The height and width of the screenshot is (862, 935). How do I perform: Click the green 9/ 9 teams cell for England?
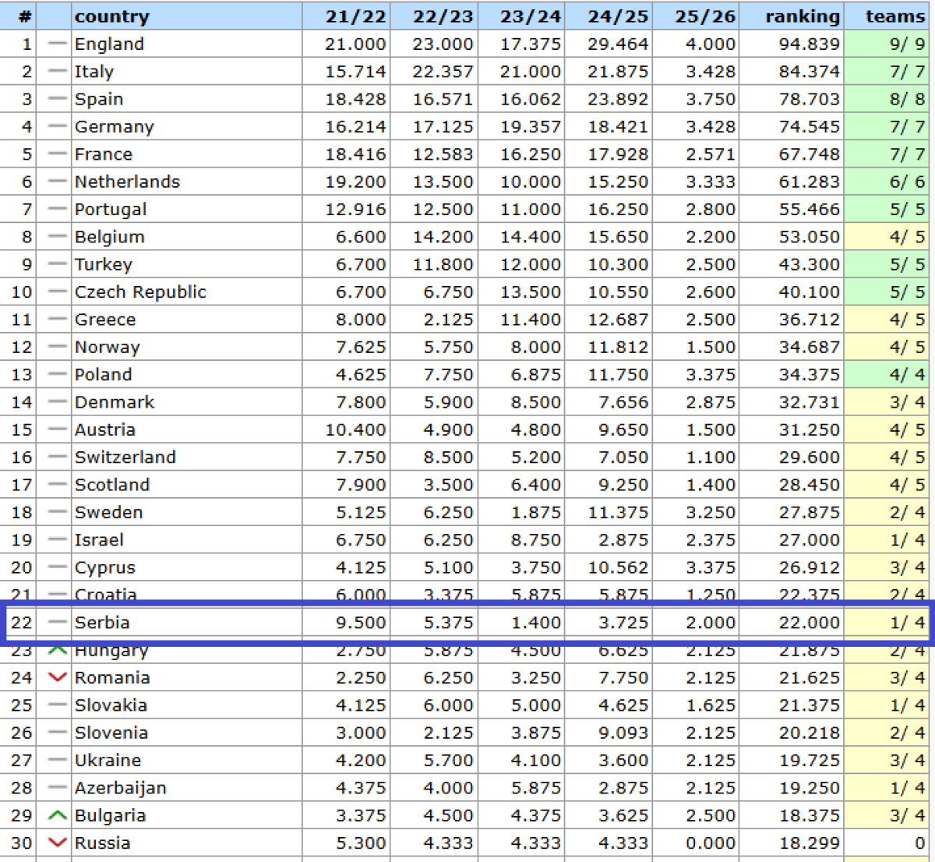(907, 44)
